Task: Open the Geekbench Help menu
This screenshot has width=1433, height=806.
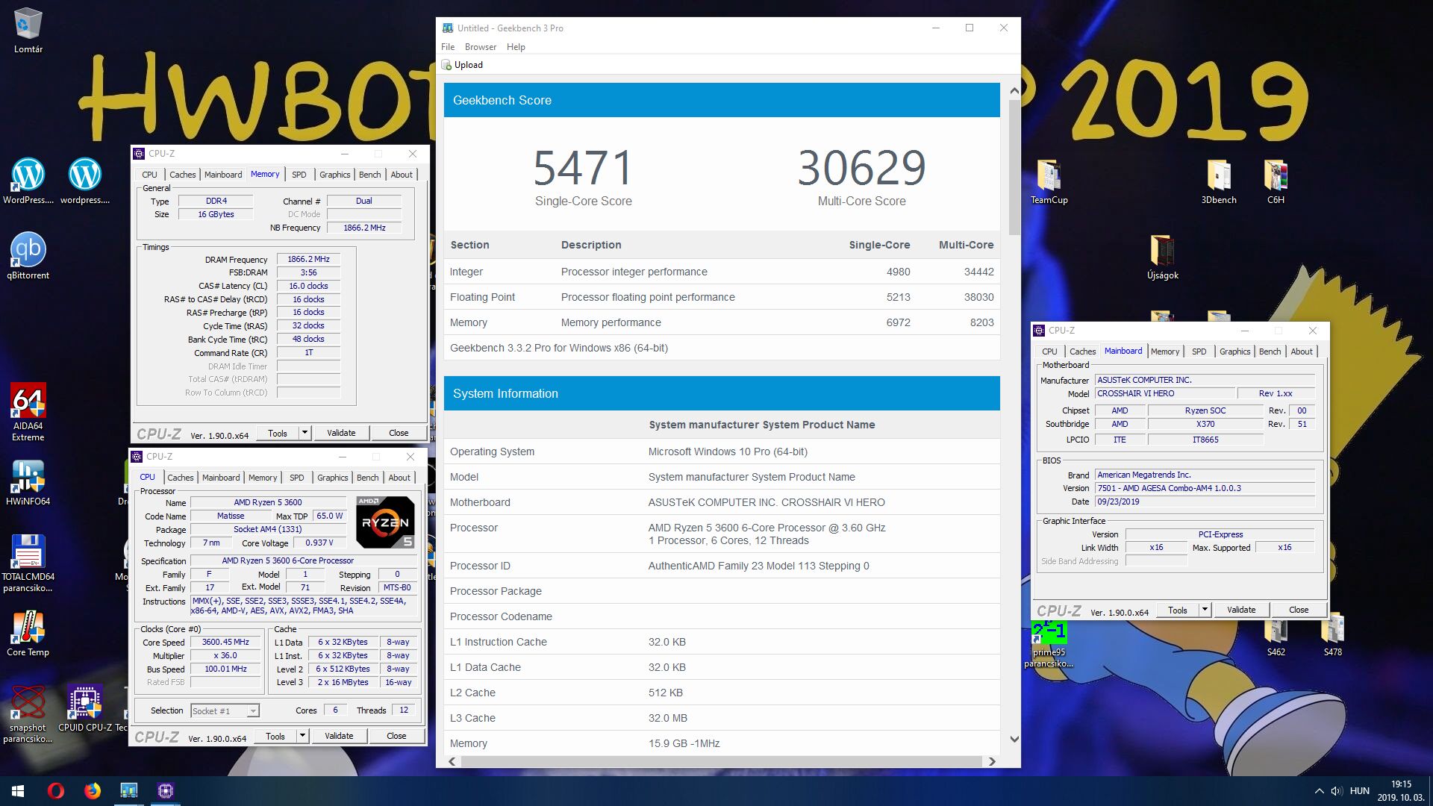Action: [516, 47]
